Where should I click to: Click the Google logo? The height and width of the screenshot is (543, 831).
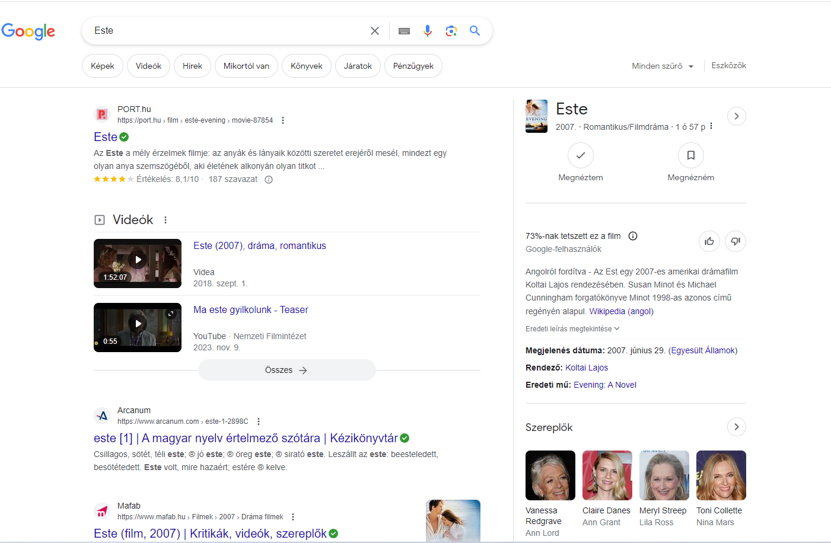pyautogui.click(x=28, y=31)
